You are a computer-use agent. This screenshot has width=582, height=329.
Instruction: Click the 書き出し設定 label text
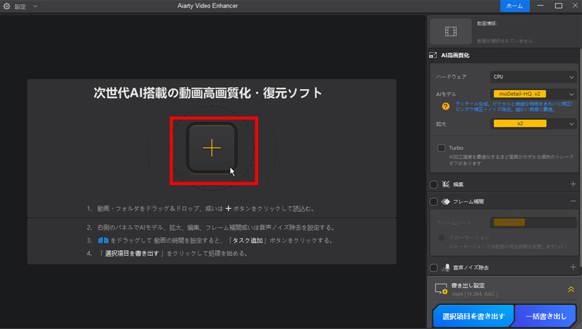pyautogui.click(x=468, y=286)
